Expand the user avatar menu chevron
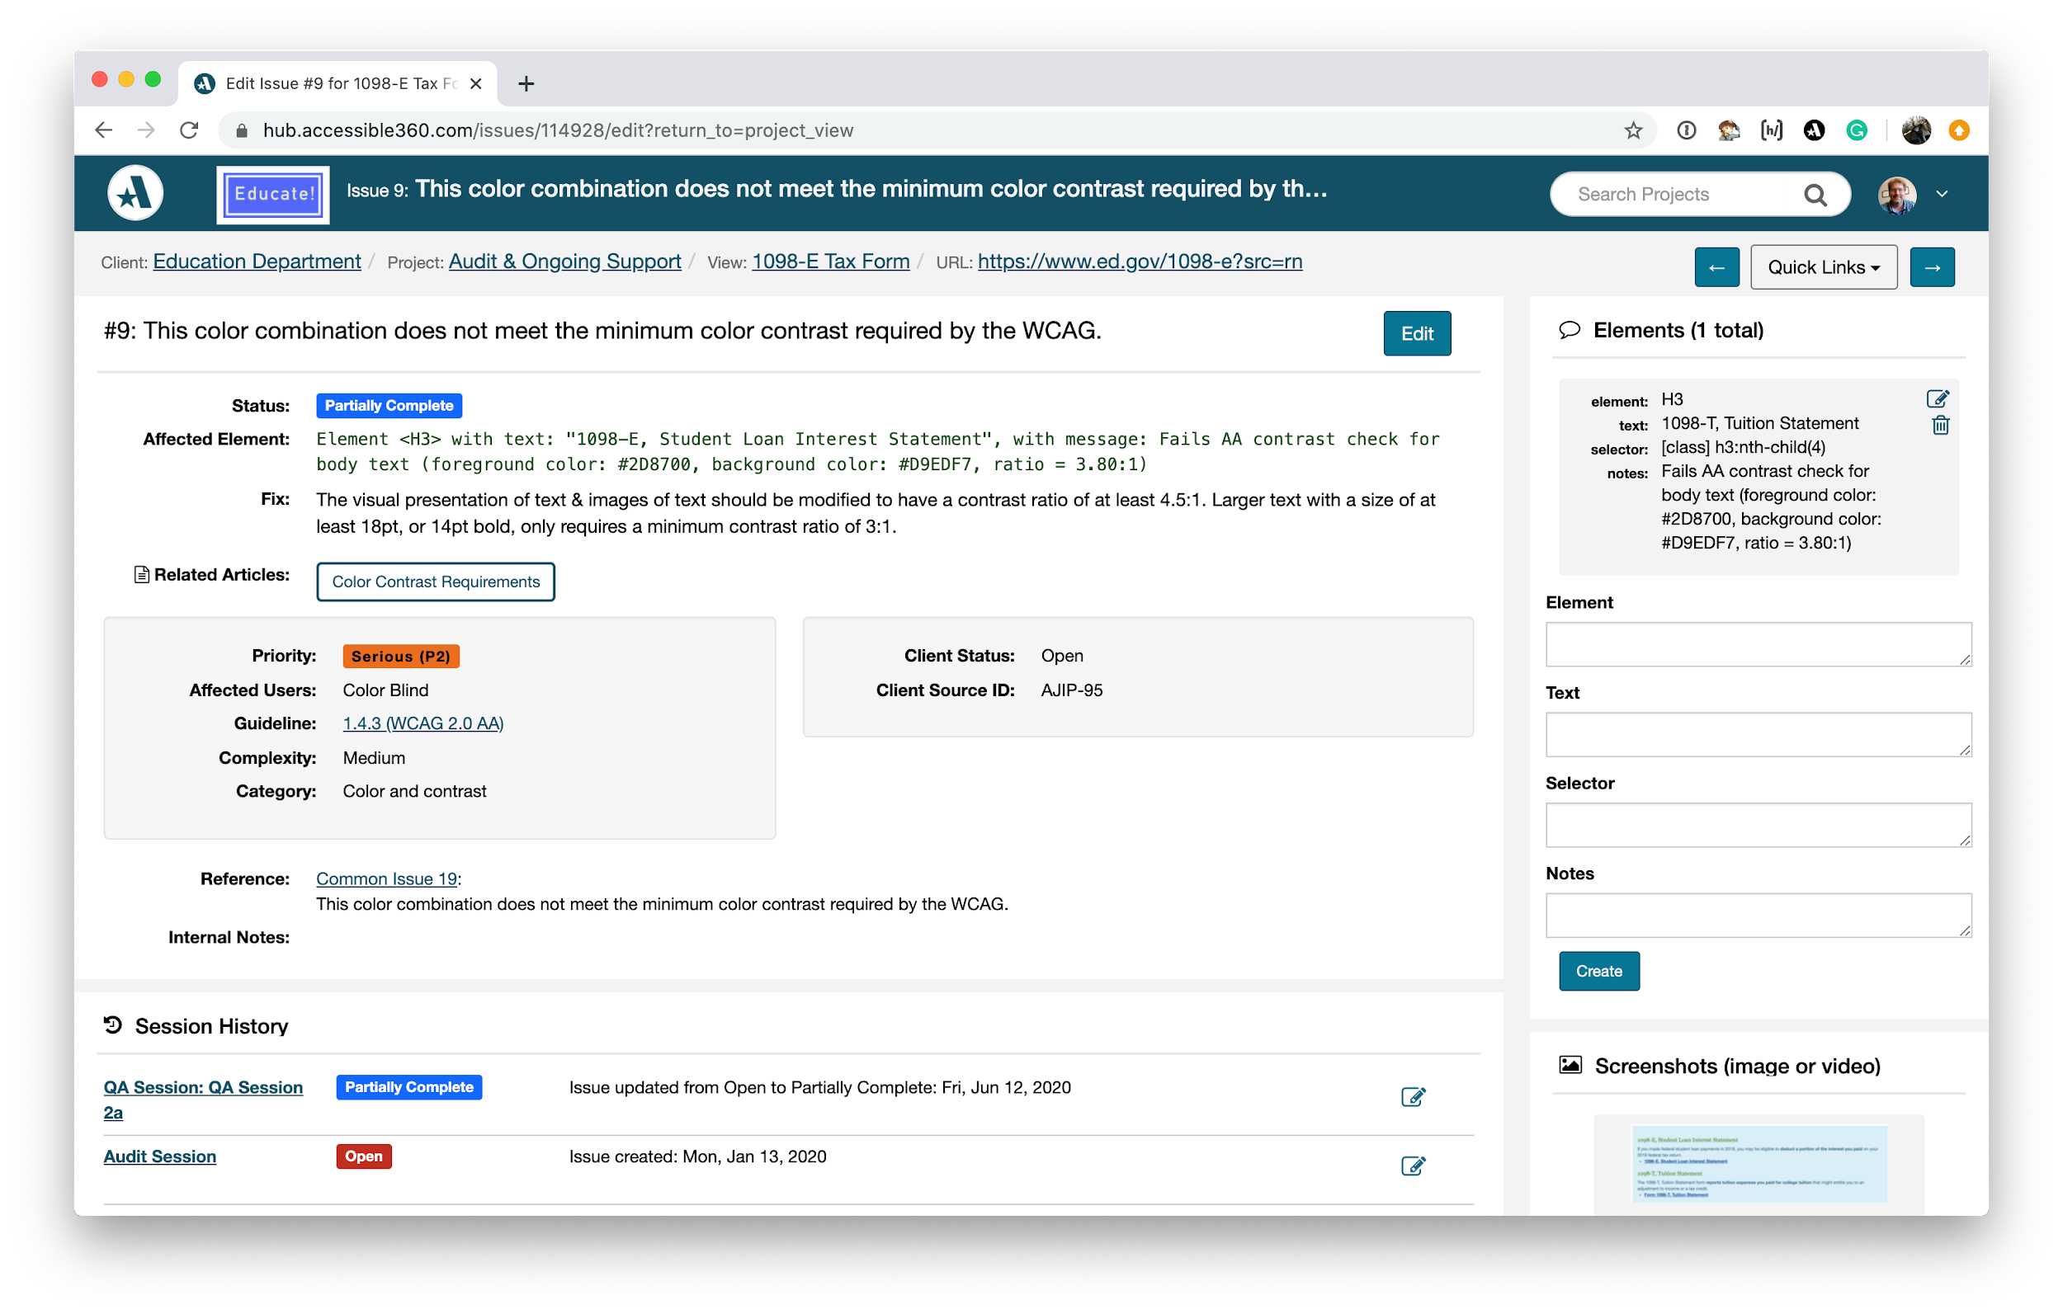This screenshot has width=2063, height=1314. [x=1942, y=195]
